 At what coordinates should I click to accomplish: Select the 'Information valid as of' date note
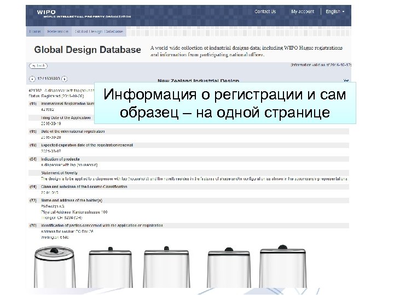click(321, 65)
